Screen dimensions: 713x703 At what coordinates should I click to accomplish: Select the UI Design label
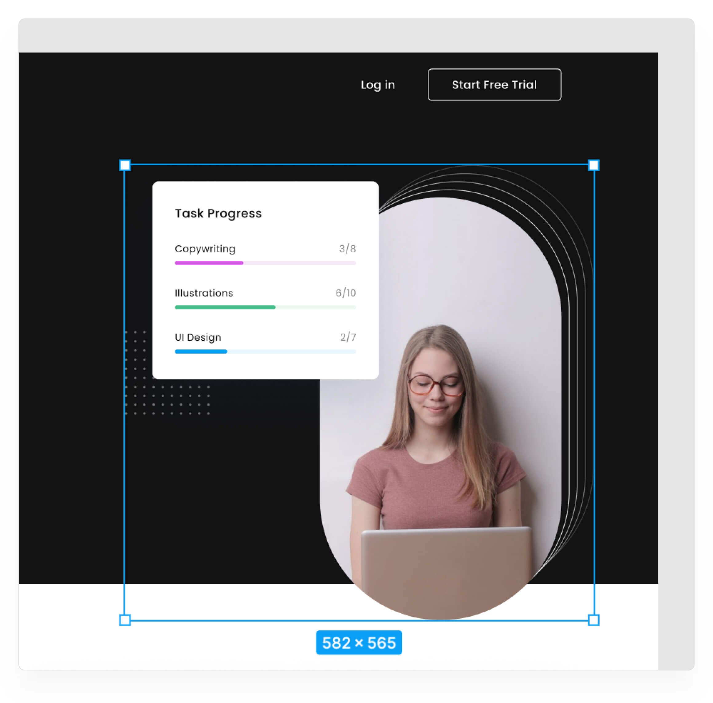pos(198,337)
